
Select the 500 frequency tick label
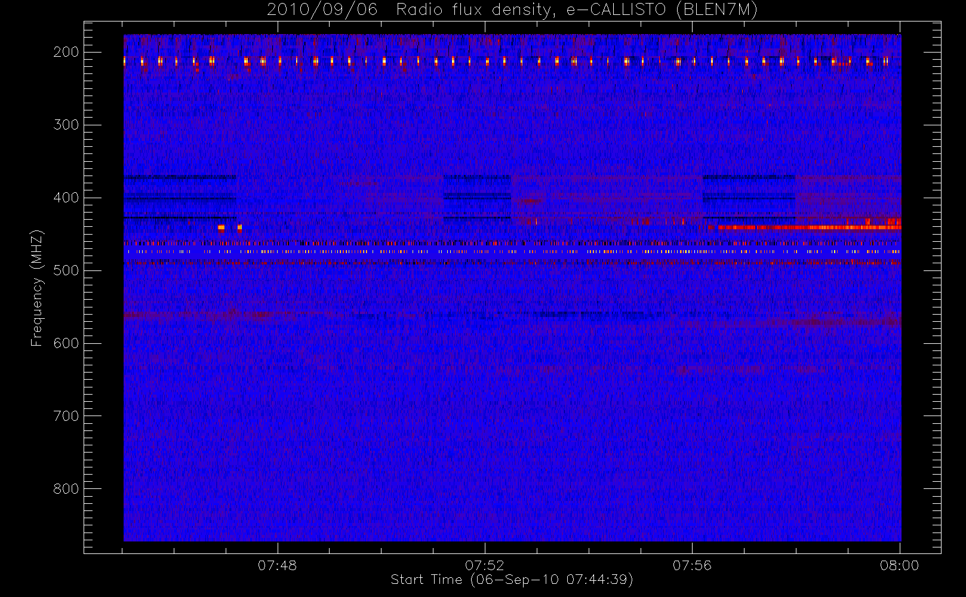tap(66, 270)
